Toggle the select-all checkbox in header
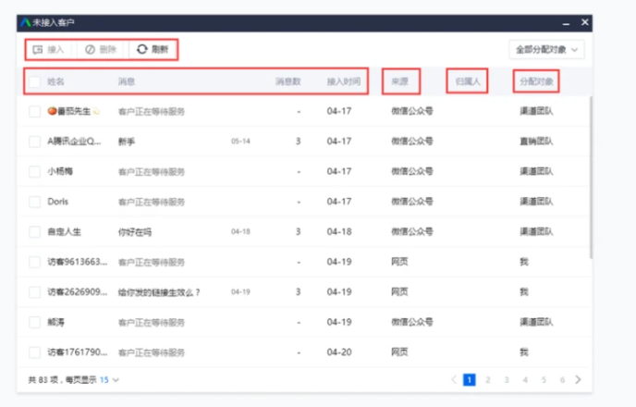 tap(34, 81)
